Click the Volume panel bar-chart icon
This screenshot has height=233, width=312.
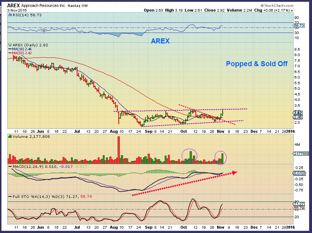pyautogui.click(x=10, y=136)
